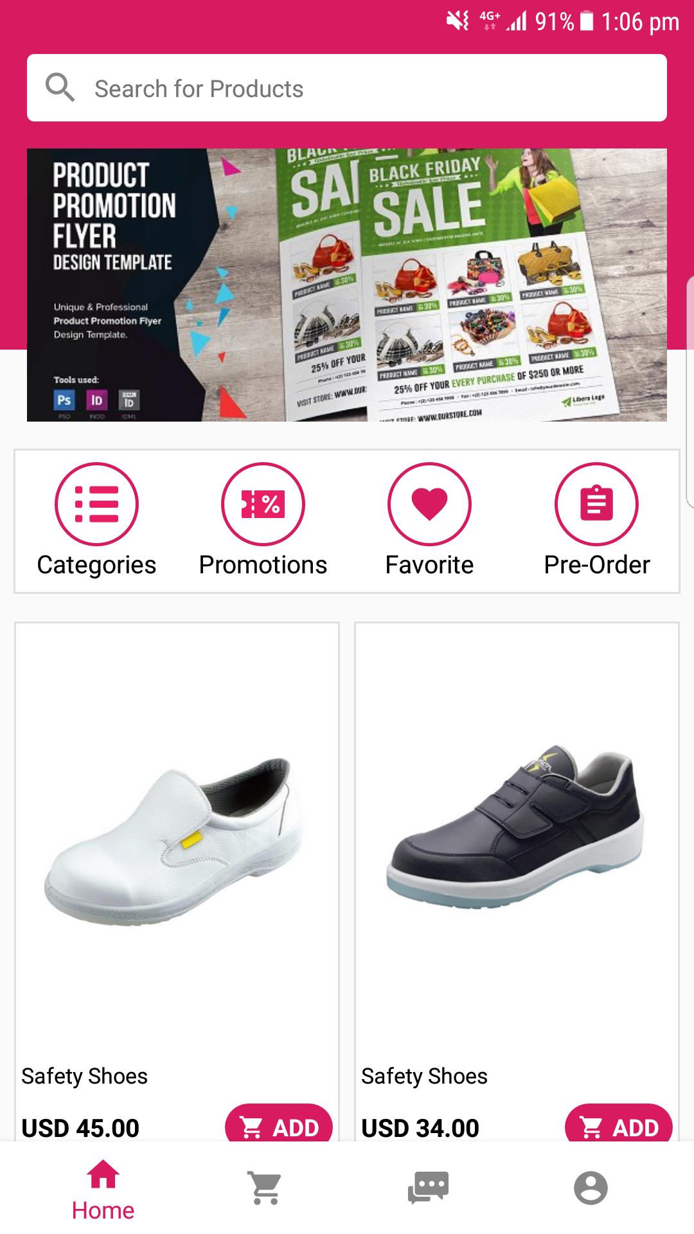This screenshot has height=1234, width=694.
Task: Tap the search magnifier icon
Action: pos(60,88)
